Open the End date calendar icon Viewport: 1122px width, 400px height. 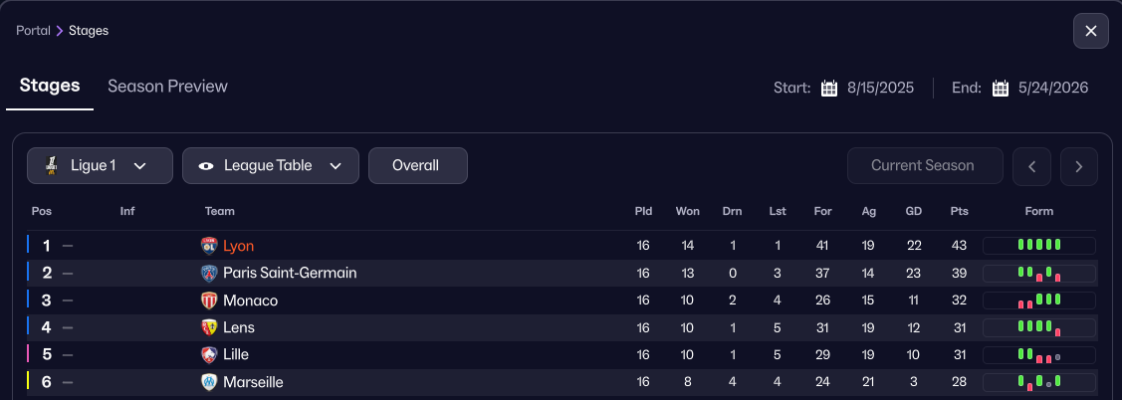[x=1001, y=89]
